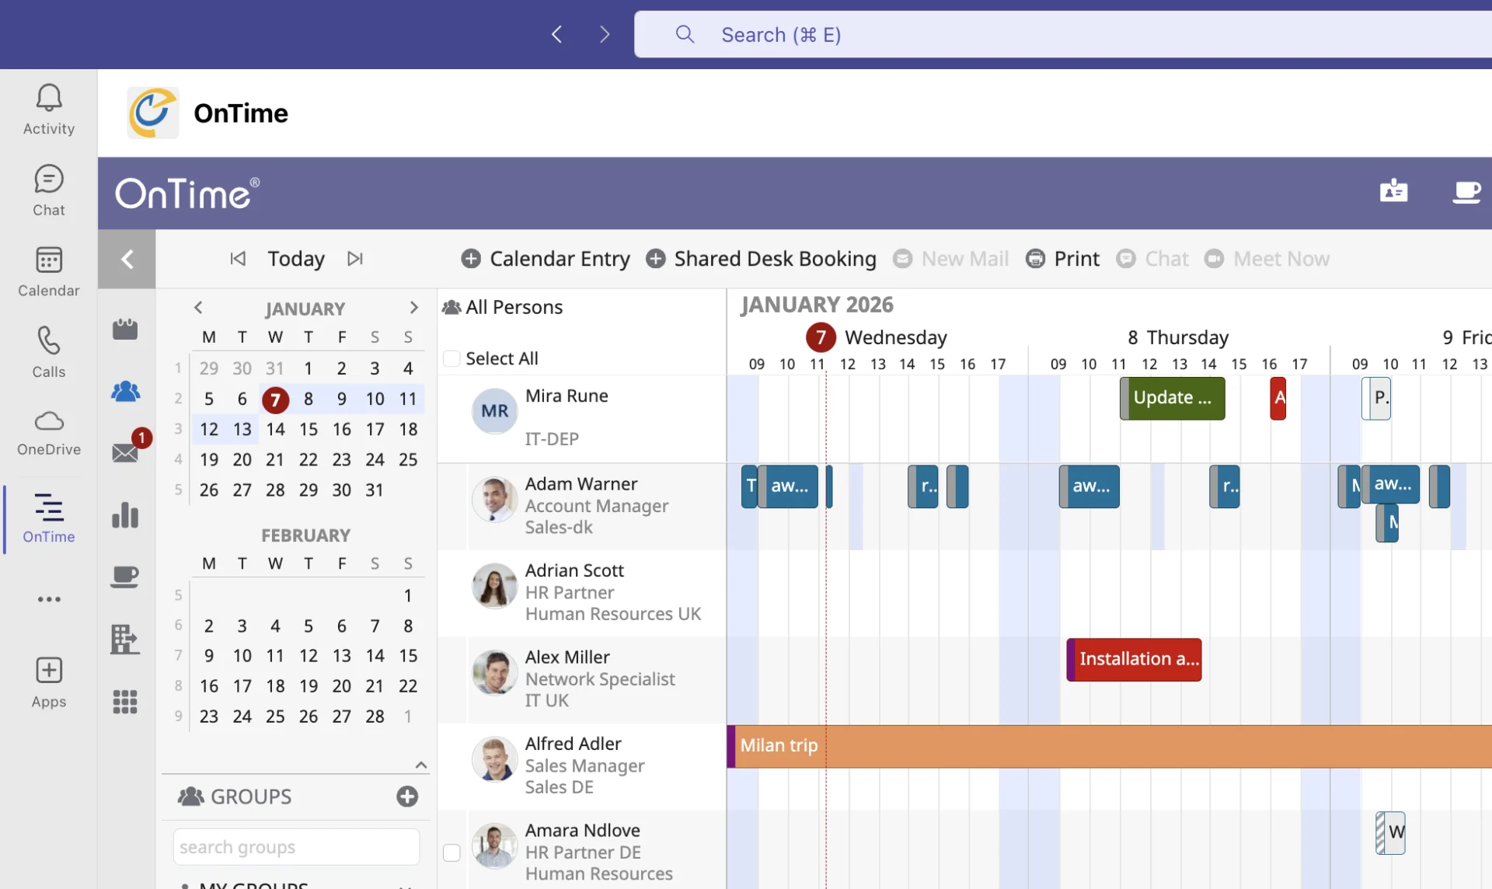1492x889 pixels.
Task: Click the grid apps icon in sidebar
Action: 125,702
